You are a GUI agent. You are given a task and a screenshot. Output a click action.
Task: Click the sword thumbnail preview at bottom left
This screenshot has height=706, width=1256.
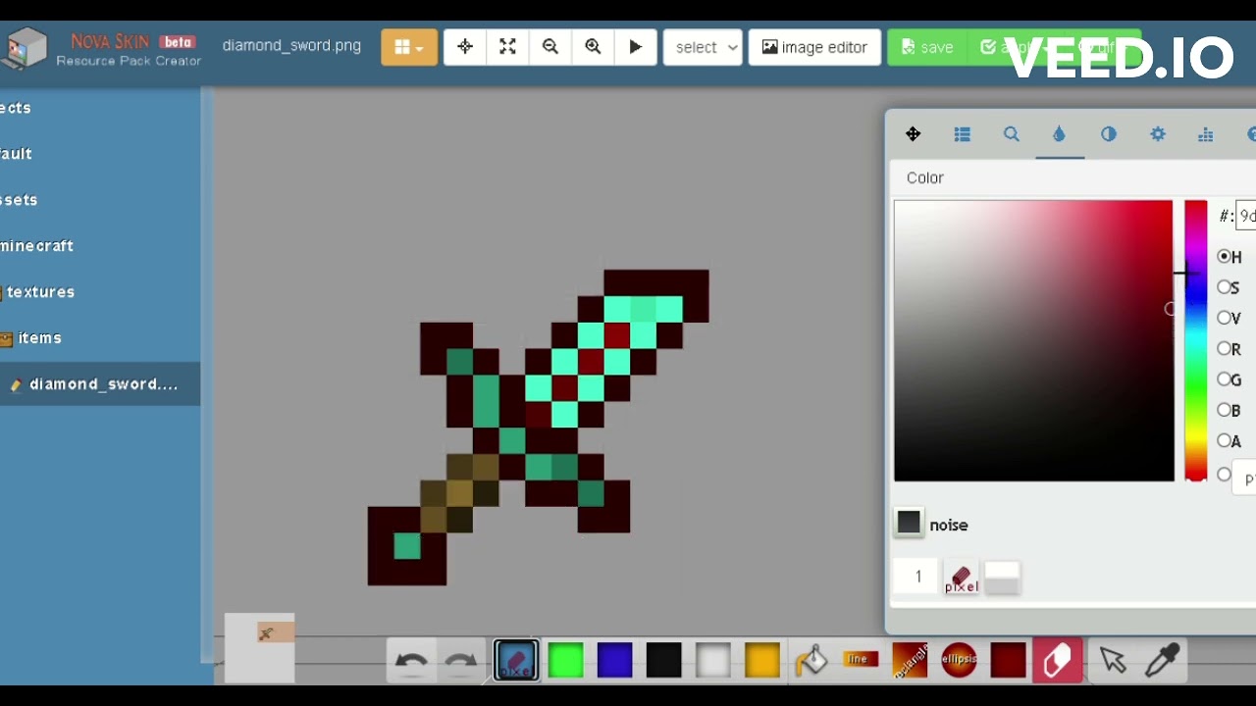point(259,647)
